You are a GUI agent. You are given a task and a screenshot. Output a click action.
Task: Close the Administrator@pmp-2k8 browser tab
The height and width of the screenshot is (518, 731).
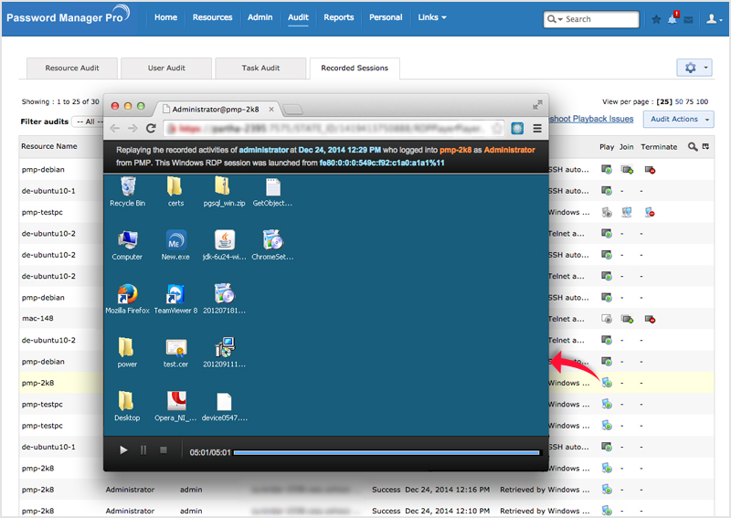coord(271,109)
